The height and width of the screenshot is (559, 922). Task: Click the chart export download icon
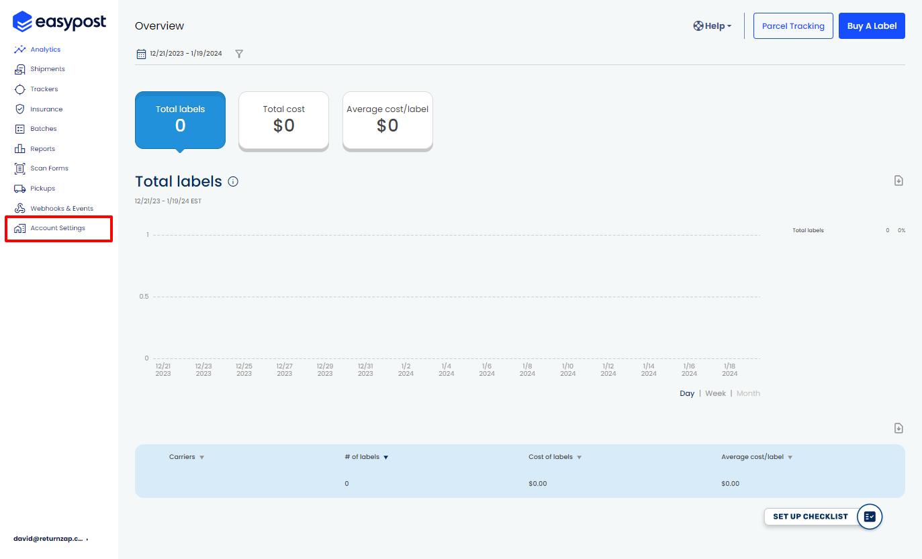click(898, 180)
